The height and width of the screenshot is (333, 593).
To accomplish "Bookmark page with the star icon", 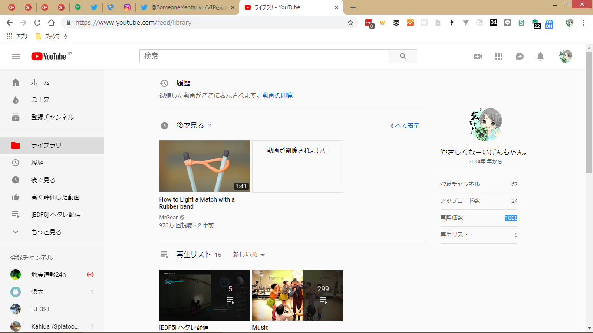I will pyautogui.click(x=350, y=23).
